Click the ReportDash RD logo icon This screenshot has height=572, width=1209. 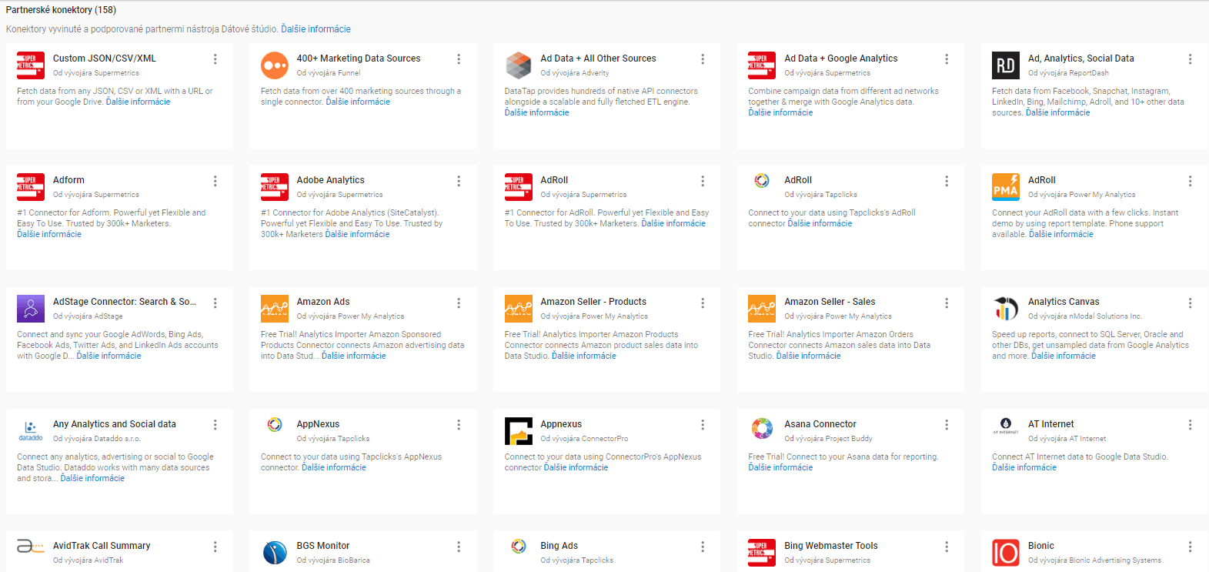tap(1006, 65)
